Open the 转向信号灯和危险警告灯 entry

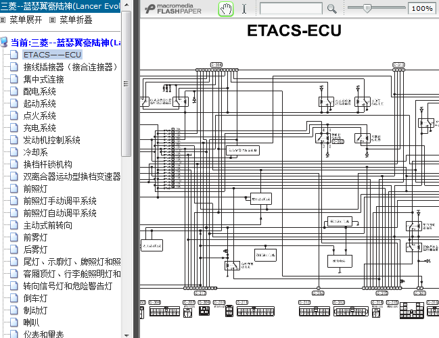[x=68, y=286]
